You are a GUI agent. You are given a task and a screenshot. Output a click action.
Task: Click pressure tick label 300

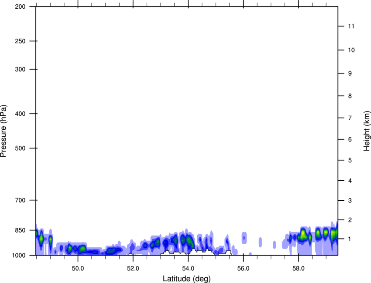click(20, 69)
